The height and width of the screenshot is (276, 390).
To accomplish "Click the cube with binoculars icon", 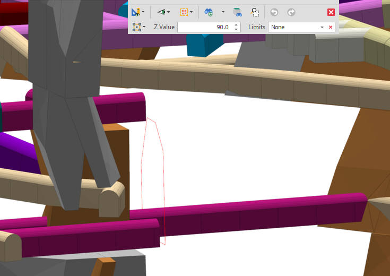I will 238,12.
